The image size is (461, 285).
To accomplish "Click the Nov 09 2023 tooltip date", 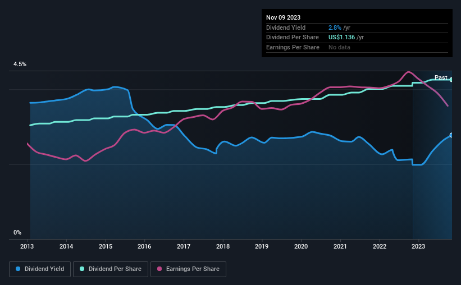I will click(x=283, y=17).
